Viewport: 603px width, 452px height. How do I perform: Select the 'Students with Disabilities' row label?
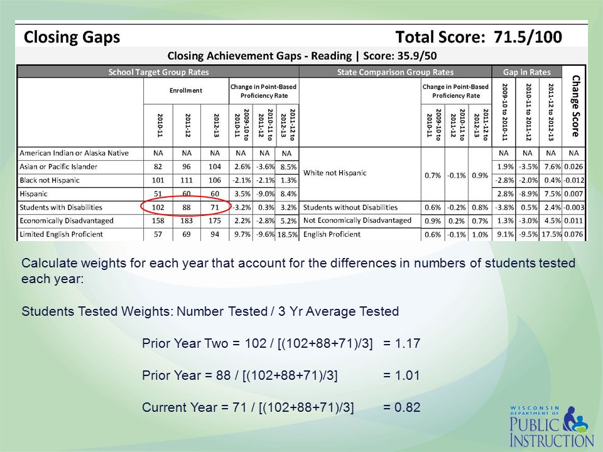pos(61,208)
